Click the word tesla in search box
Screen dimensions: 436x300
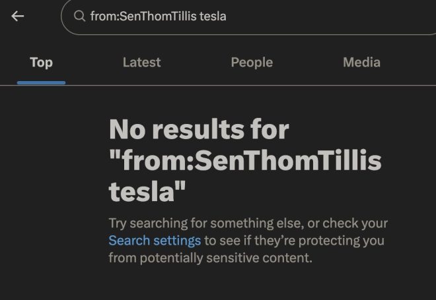pyautogui.click(x=213, y=16)
